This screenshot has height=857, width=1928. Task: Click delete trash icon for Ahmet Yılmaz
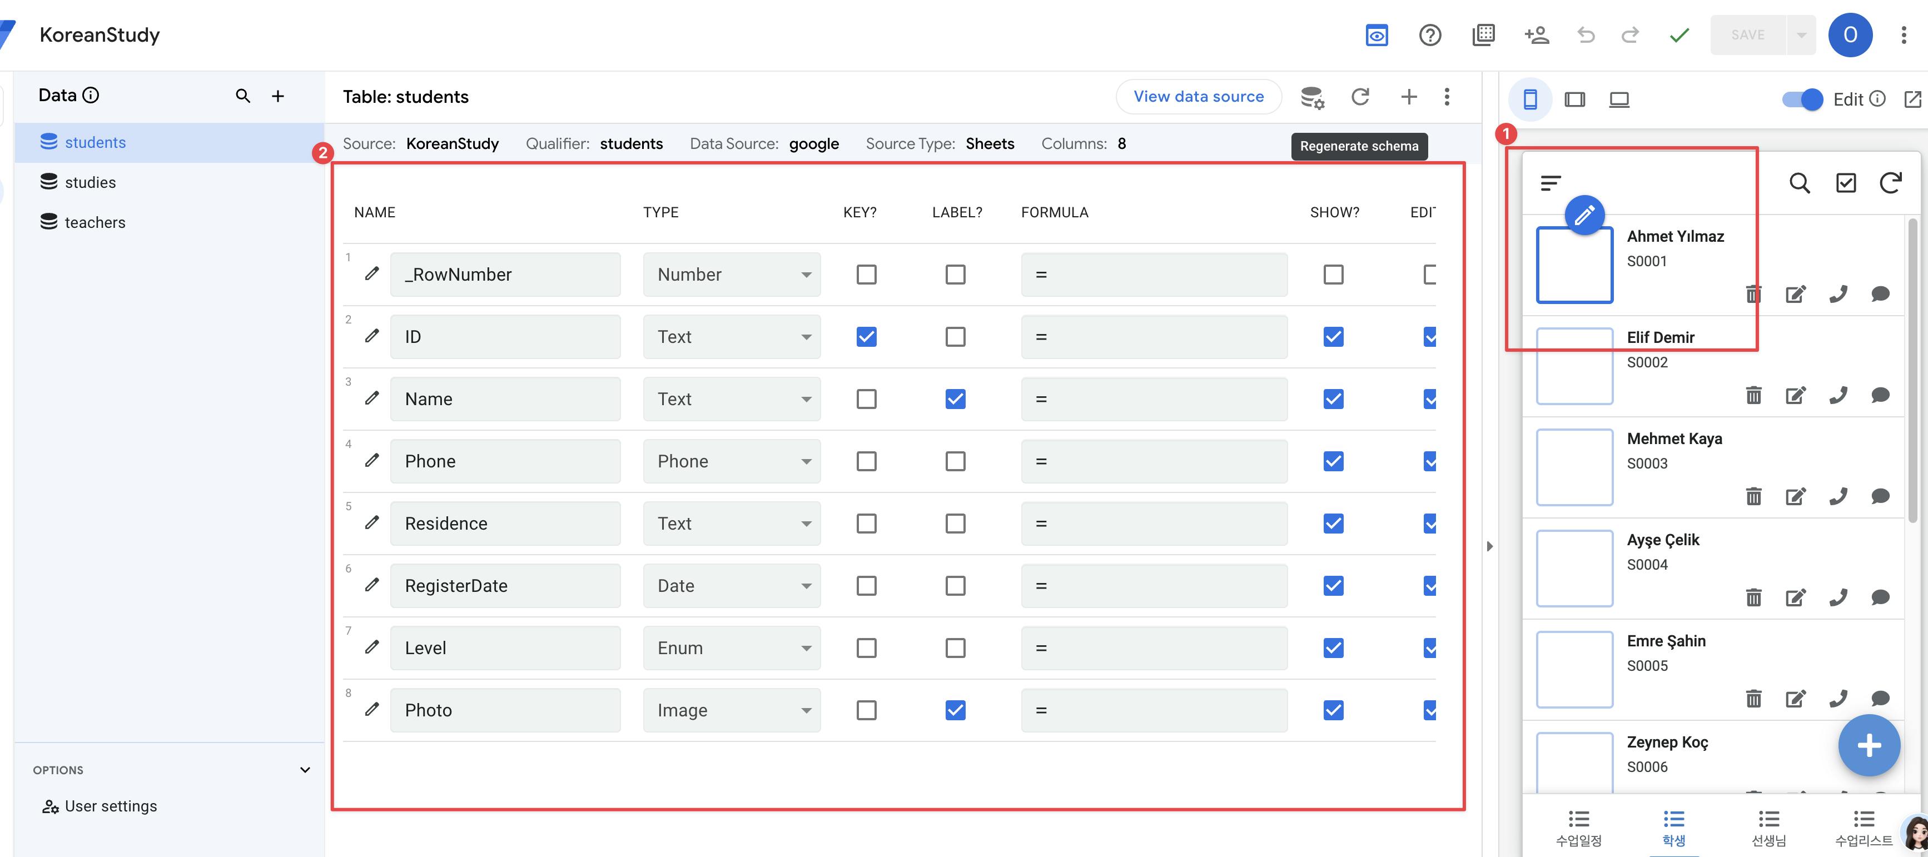[x=1753, y=294]
